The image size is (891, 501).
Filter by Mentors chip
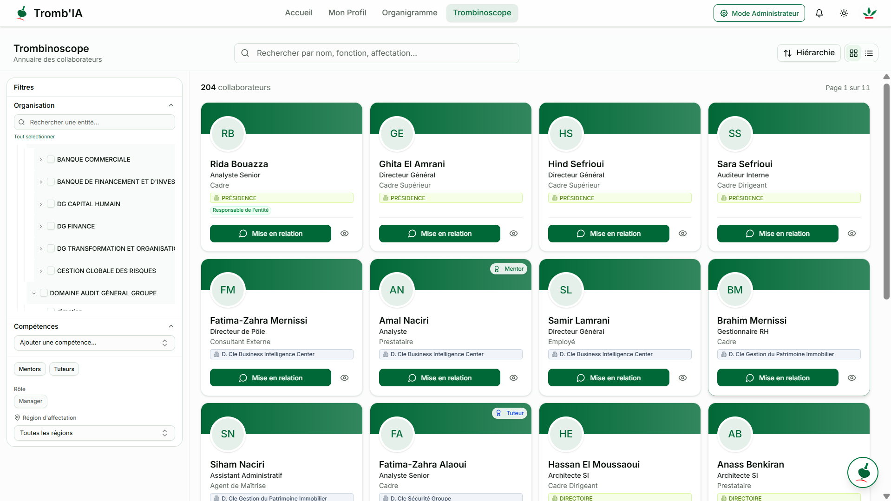30,369
